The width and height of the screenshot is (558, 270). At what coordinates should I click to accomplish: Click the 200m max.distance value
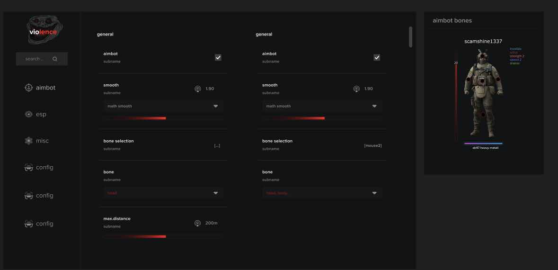[x=212, y=223]
